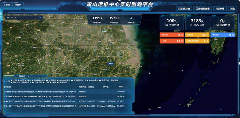Open the 杭州萧山国际机场森庭酒店 alarm row

pyautogui.click(x=68, y=92)
